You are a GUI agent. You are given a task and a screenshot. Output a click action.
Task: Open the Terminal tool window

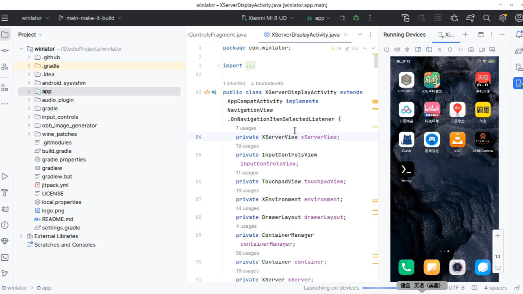coord(5,257)
